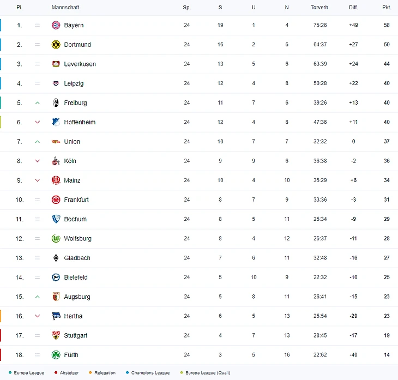
Task: Select the Leverkusen team crest
Action: coord(56,64)
